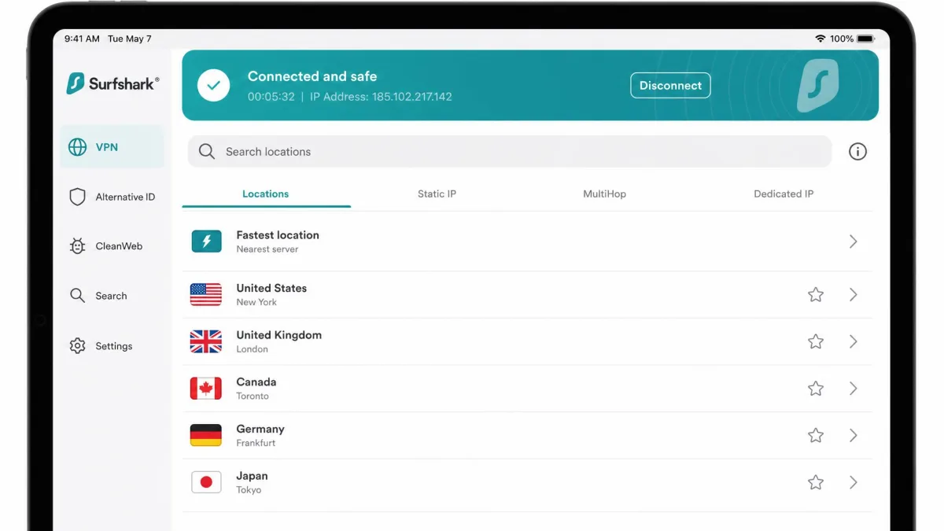Select United Kingdom name text
Viewport: 944px width, 531px height.
279,335
